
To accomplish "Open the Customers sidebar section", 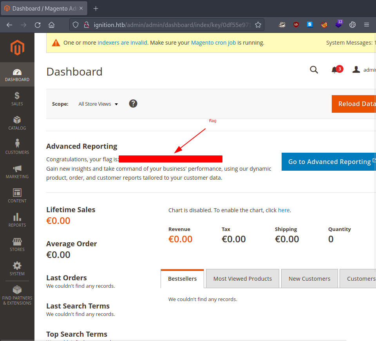I will tap(17, 146).
